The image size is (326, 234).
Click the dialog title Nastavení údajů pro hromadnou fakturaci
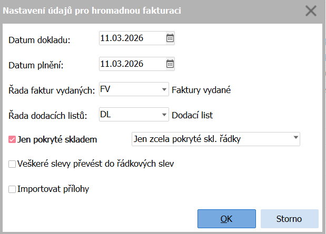point(93,11)
